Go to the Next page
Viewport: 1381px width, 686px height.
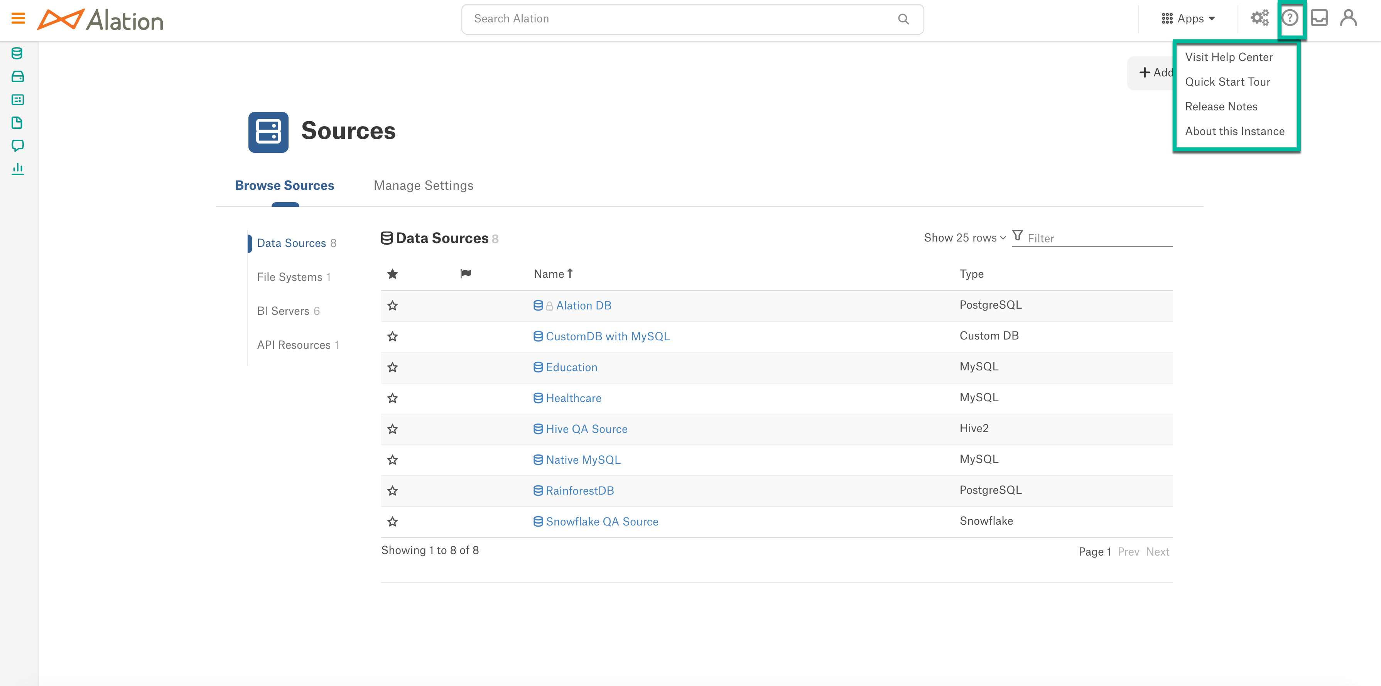tap(1157, 551)
